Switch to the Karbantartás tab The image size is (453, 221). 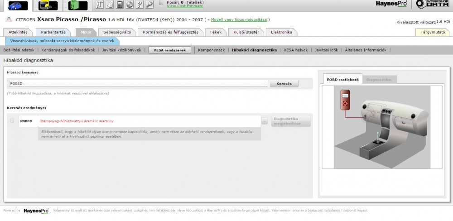pyautogui.click(x=53, y=32)
